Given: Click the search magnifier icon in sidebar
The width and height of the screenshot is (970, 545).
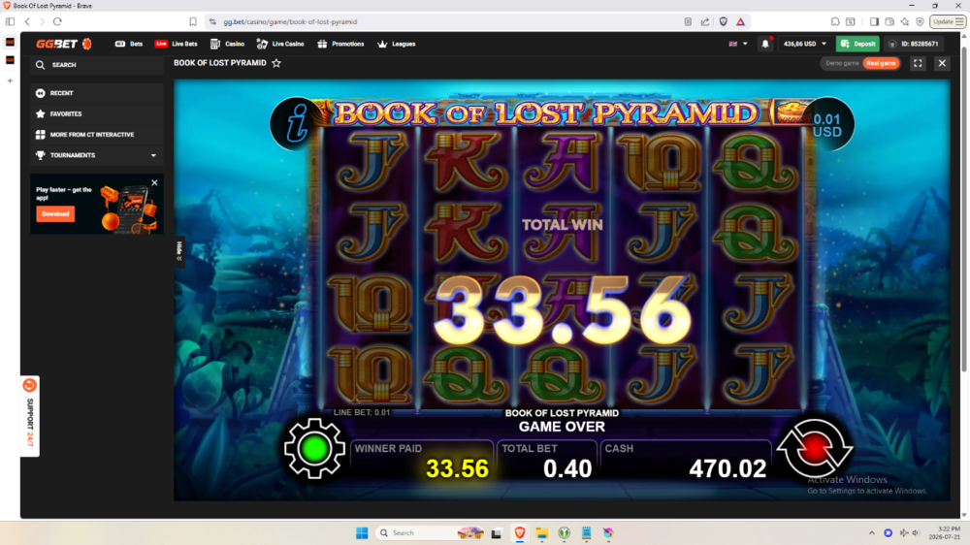Looking at the screenshot, I should click(40, 65).
